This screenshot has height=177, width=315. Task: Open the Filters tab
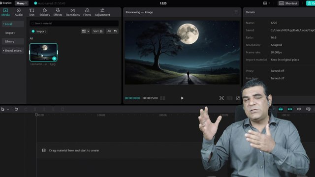[87, 12]
